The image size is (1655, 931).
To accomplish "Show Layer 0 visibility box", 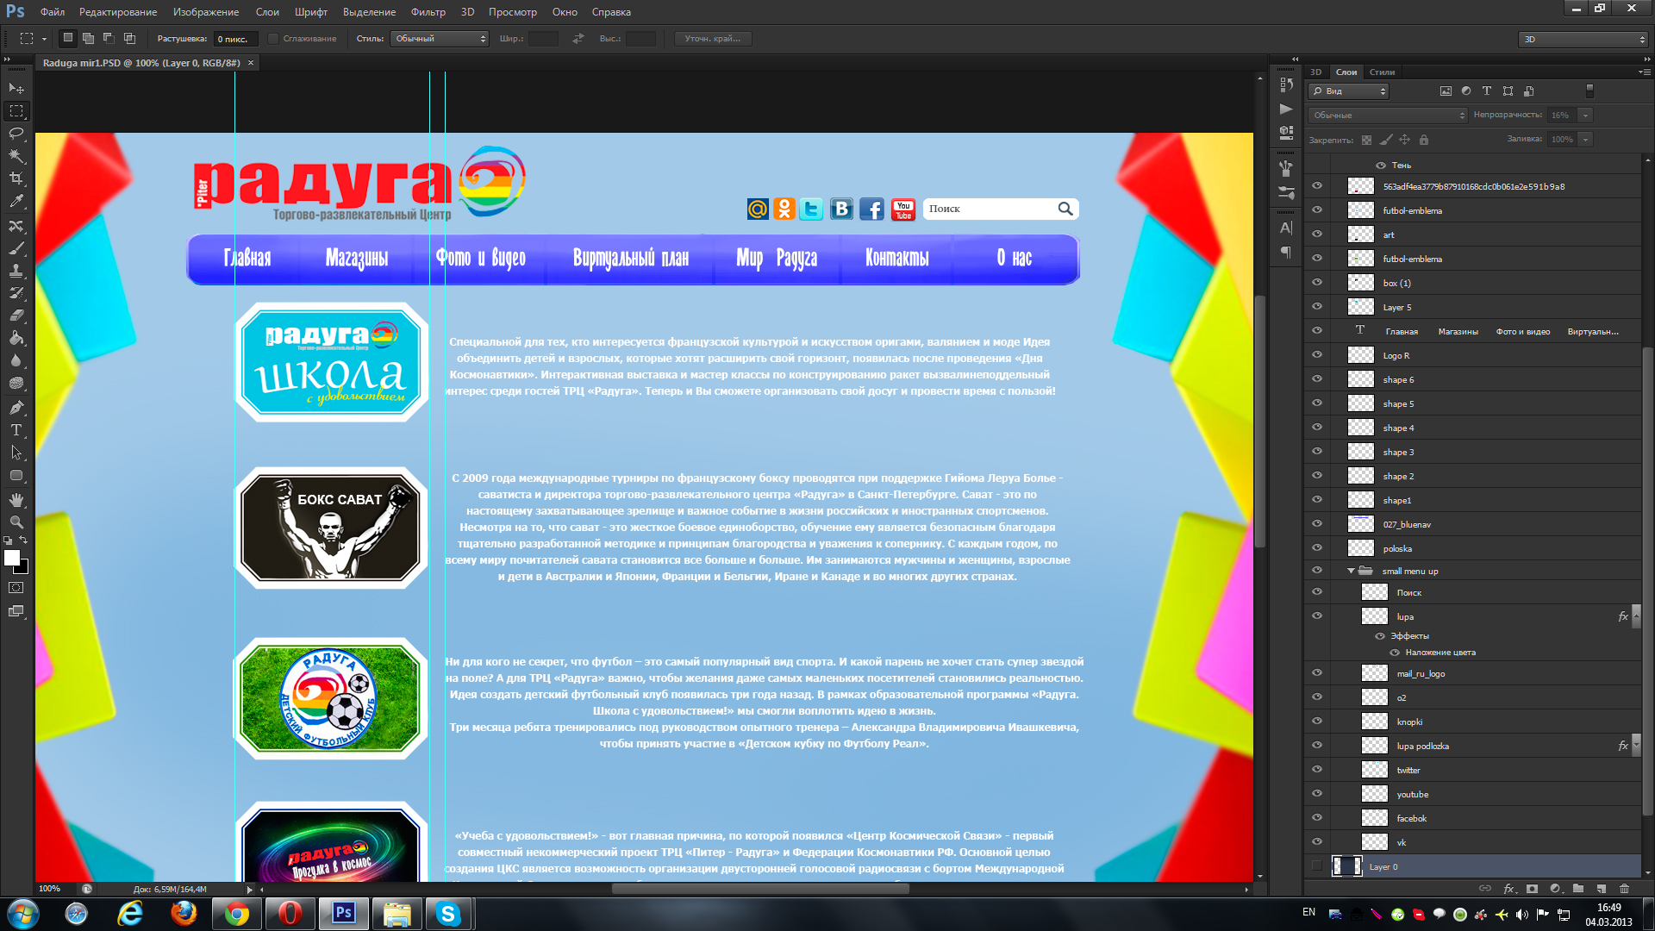I will (x=1316, y=866).
